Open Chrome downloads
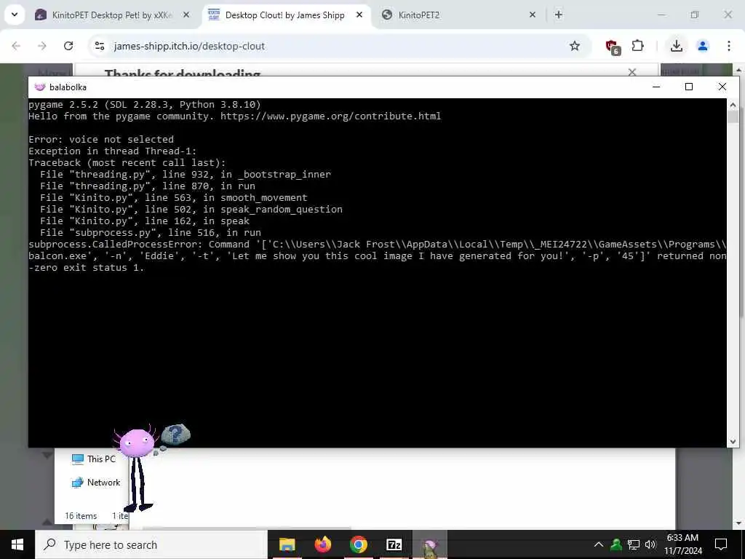 677,46
